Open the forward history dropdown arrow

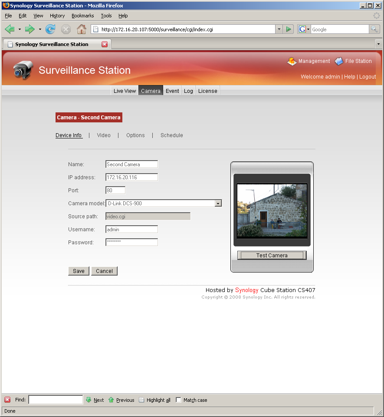pyautogui.click(x=40, y=29)
